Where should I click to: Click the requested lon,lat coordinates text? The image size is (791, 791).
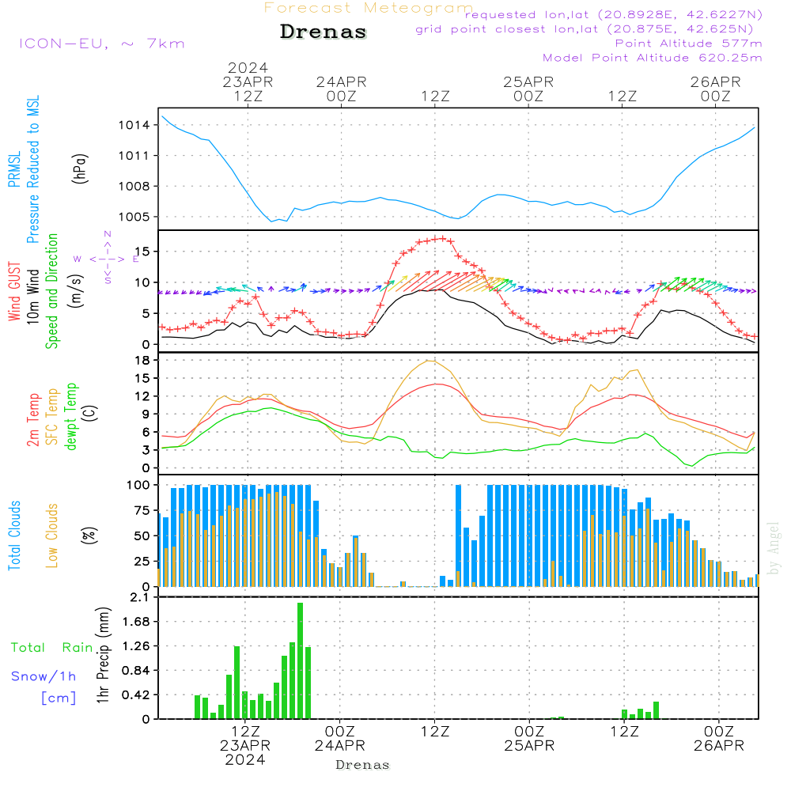click(614, 15)
